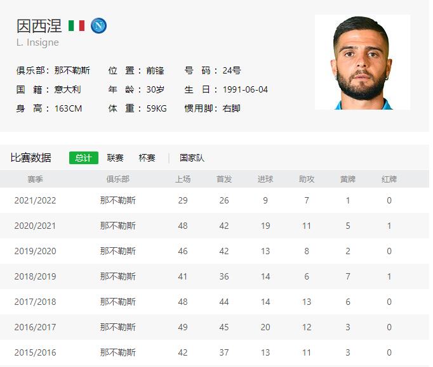Click the 黄牌 column header
This screenshot has width=433, height=367.
point(348,179)
